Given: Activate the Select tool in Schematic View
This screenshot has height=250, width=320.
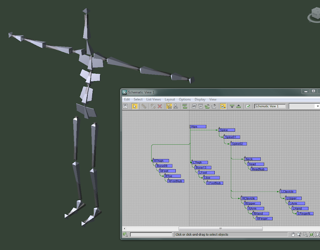Looking at the screenshot, I should point(134,106).
